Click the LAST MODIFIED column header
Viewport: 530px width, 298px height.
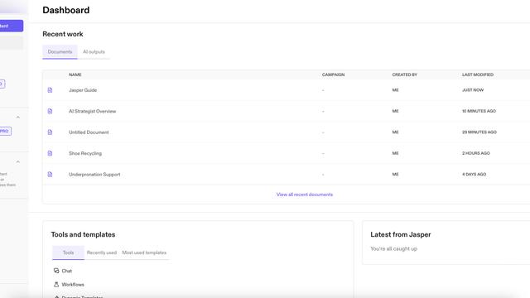point(478,74)
